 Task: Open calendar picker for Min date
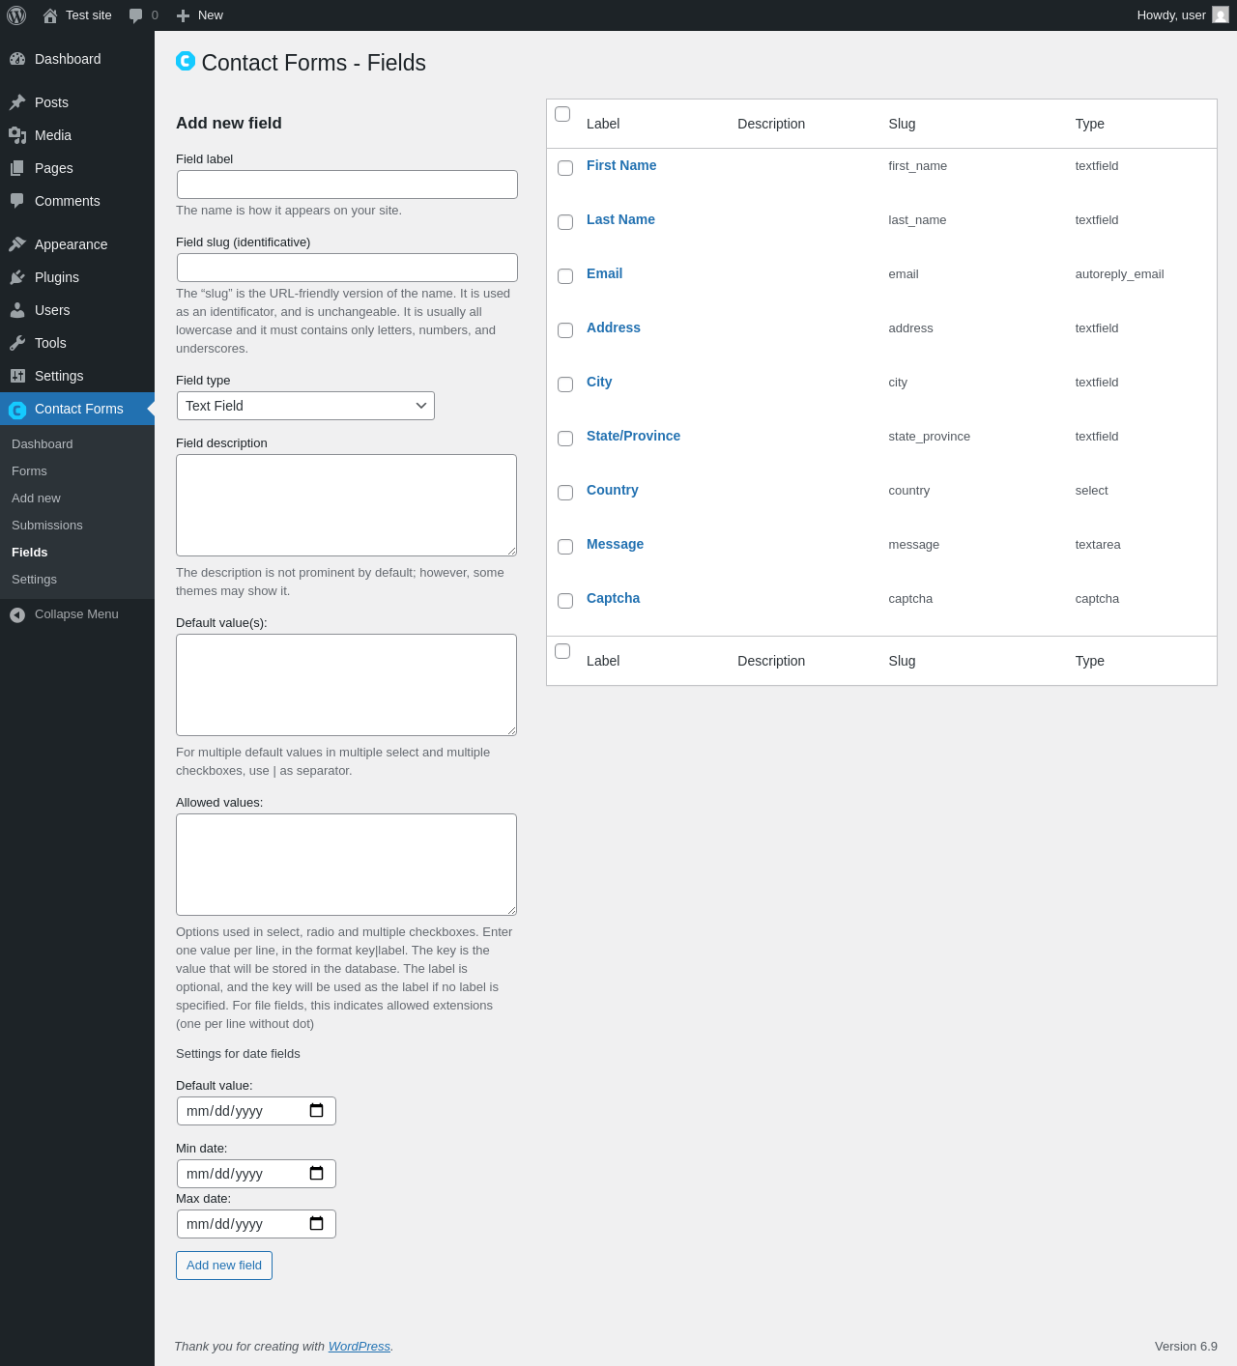coord(316,1173)
